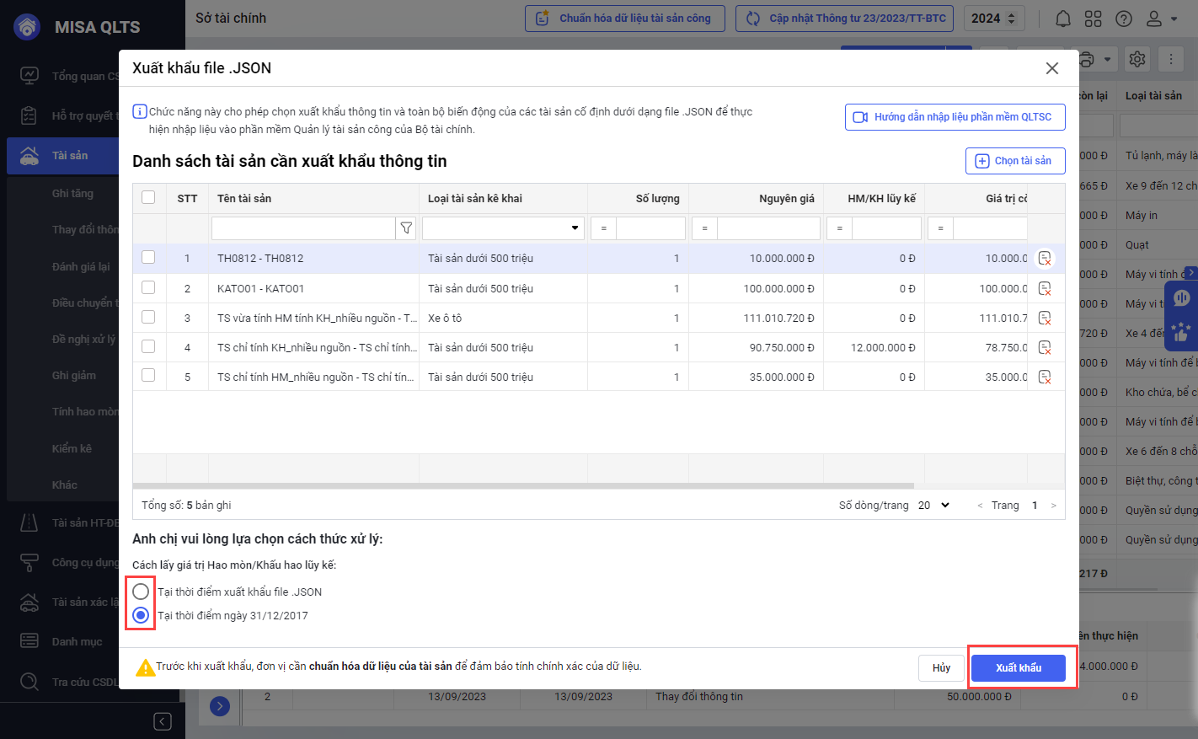Open Danh mục in sidebar
This screenshot has height=739, width=1198.
click(76, 641)
